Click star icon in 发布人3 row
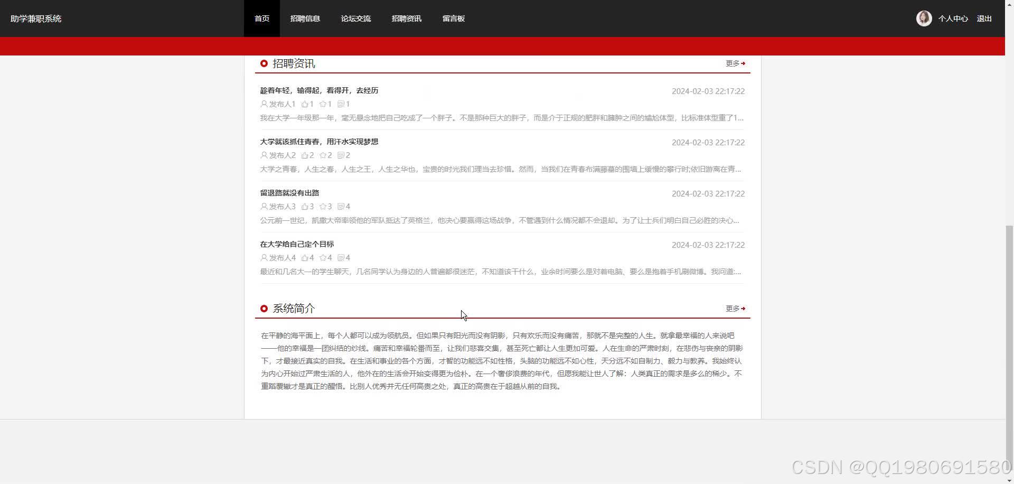Screen dimensions: 1014x484 click(x=323, y=207)
